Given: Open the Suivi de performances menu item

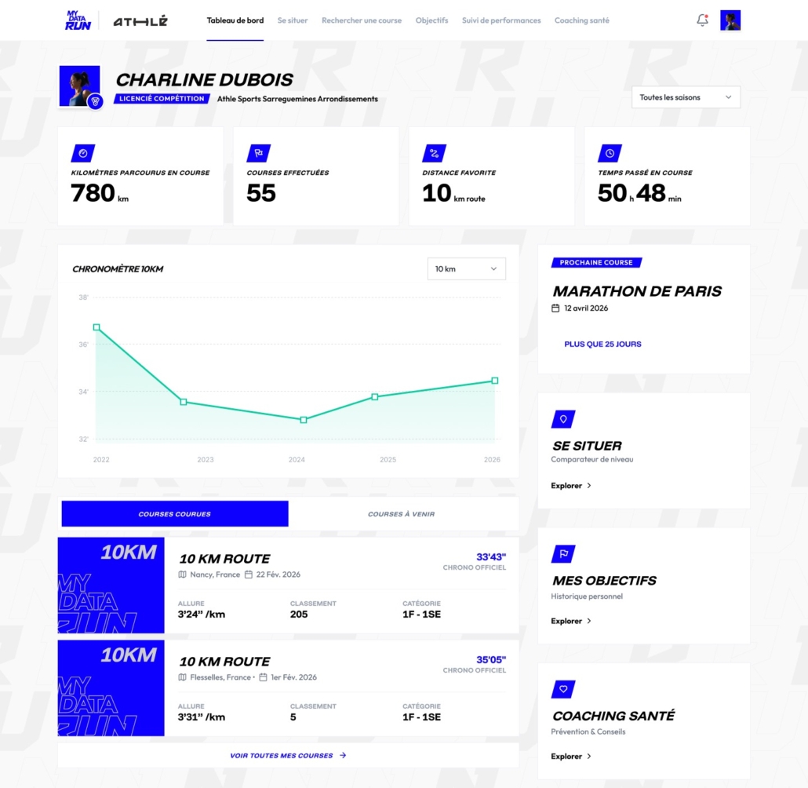Looking at the screenshot, I should (x=501, y=20).
